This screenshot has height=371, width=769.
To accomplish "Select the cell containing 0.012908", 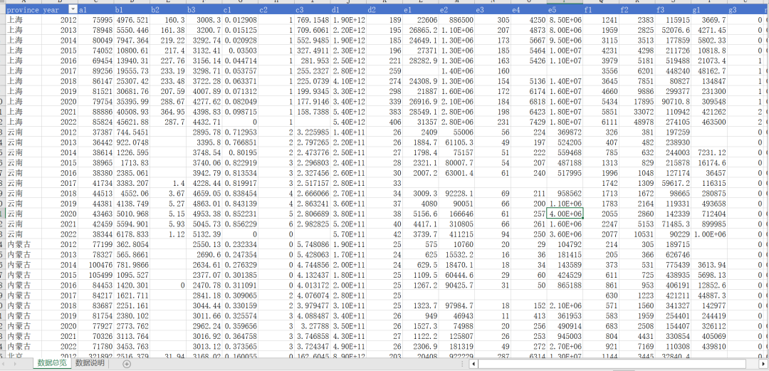I will [240, 20].
